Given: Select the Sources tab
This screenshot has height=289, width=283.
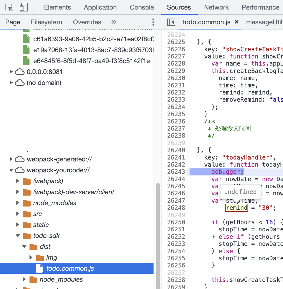Looking at the screenshot, I should click(x=179, y=7).
